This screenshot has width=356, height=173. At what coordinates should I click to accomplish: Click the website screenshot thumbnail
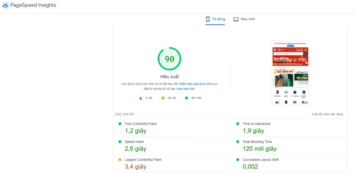pyautogui.click(x=290, y=73)
